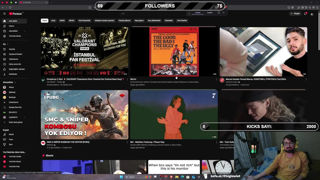
Task: Open the hamburger guide menu
Action: tap(4, 13)
